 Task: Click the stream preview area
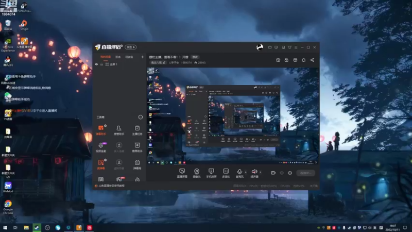[x=233, y=116]
